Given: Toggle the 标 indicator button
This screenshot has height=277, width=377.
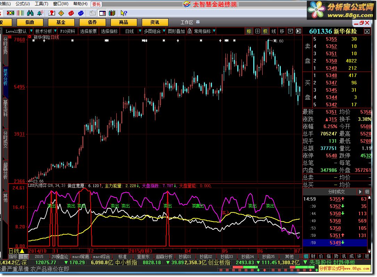Looking at the screenshot, I should coord(249,31).
